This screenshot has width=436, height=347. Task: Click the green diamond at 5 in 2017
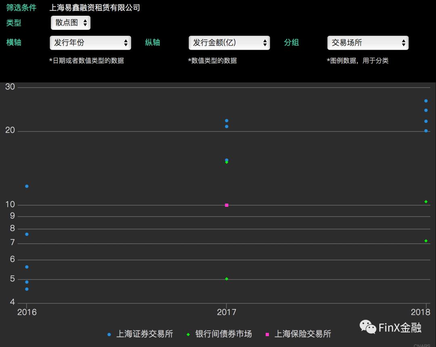pos(226,279)
